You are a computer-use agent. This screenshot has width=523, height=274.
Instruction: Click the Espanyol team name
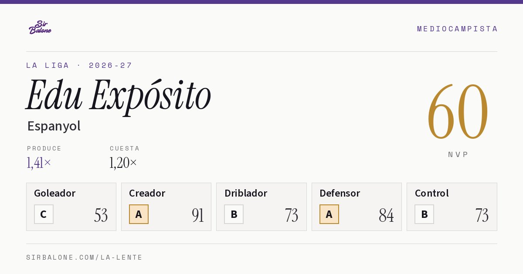click(x=54, y=126)
